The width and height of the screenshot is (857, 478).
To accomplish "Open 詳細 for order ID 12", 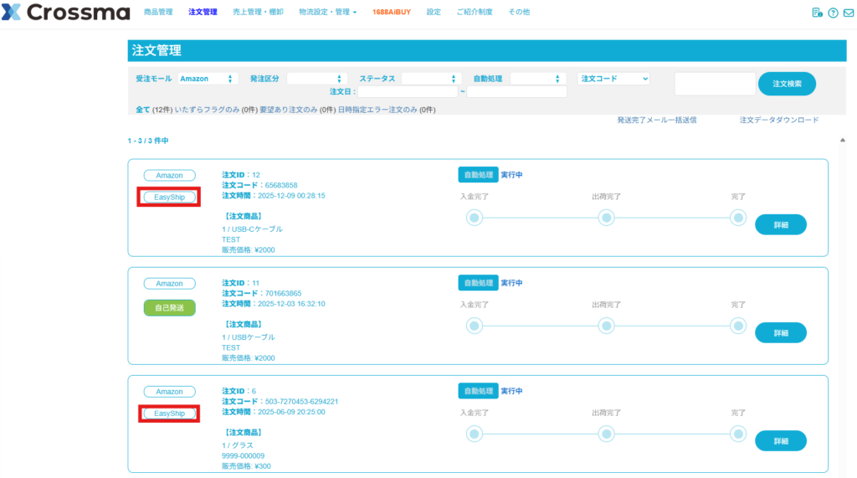I will point(780,224).
